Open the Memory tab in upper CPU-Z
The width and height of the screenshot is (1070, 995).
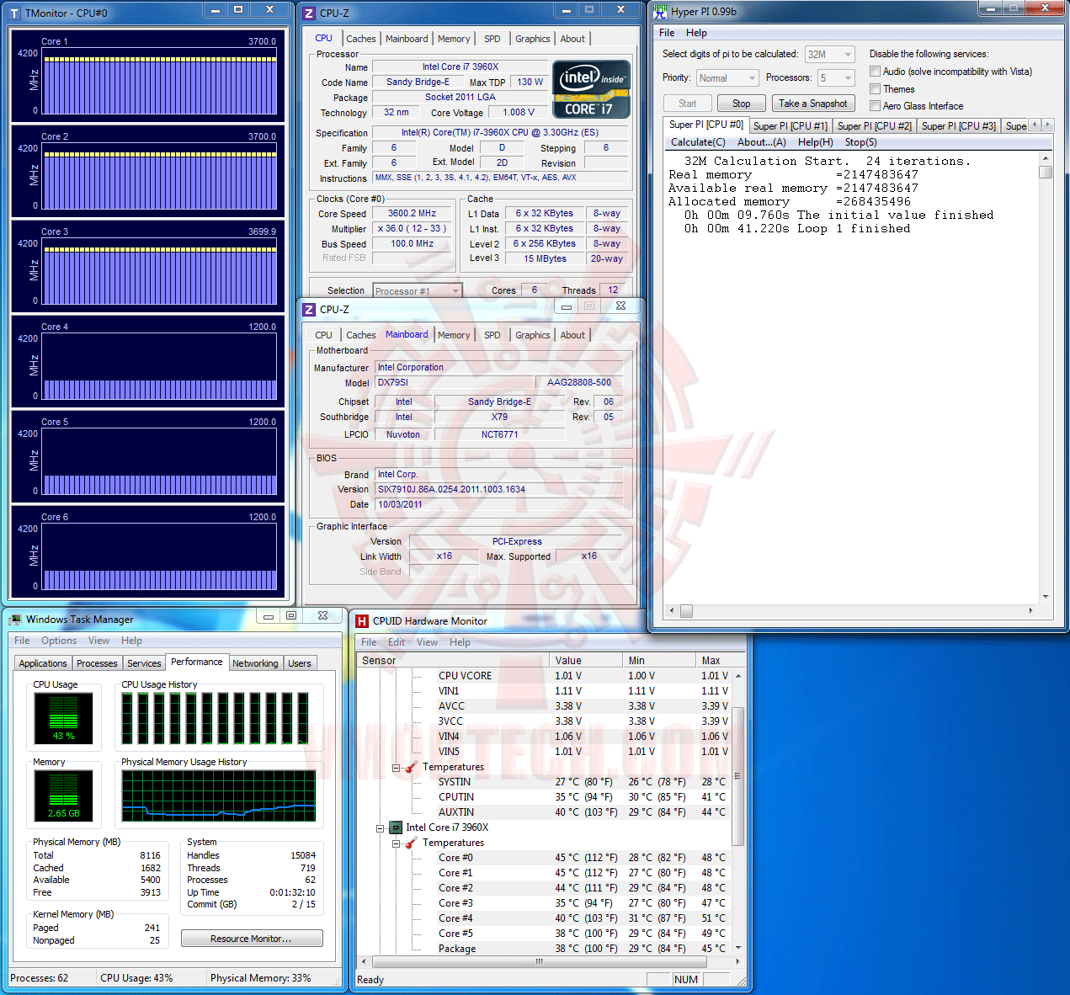[454, 39]
